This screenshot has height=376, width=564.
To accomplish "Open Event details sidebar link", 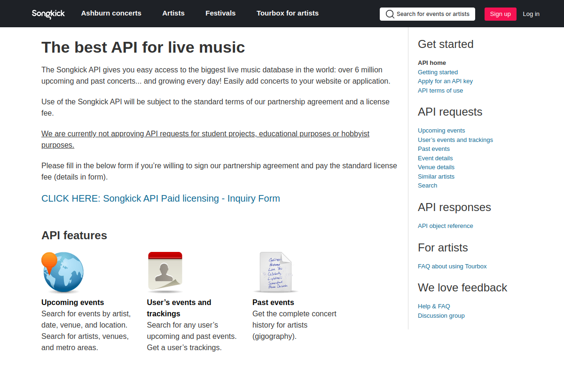I will coord(435,158).
